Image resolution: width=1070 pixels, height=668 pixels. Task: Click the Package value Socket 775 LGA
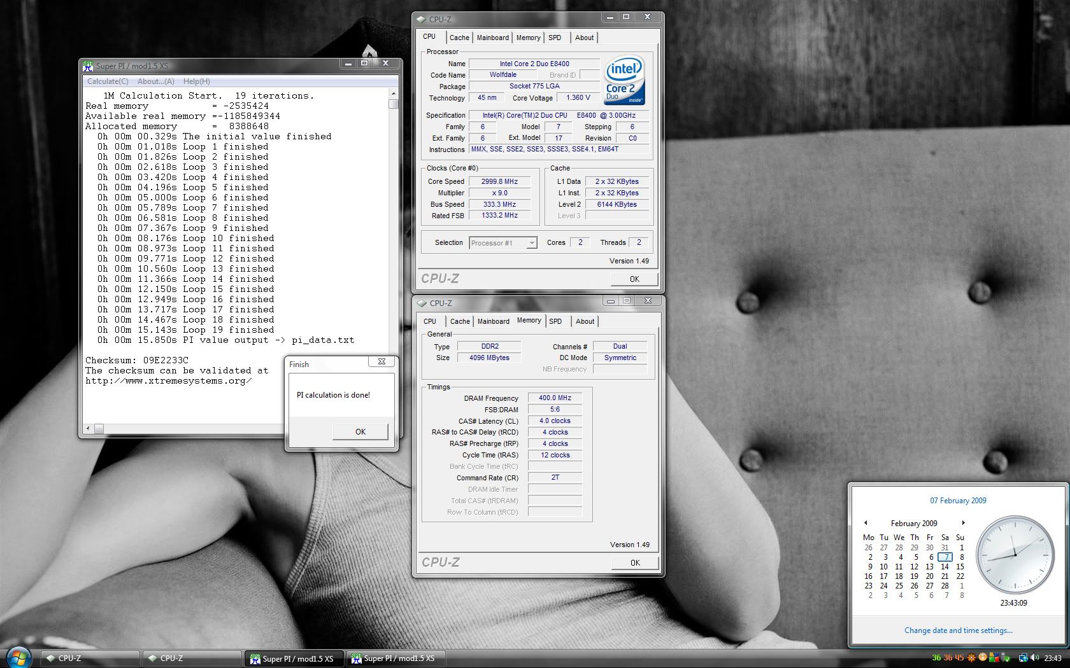(534, 86)
